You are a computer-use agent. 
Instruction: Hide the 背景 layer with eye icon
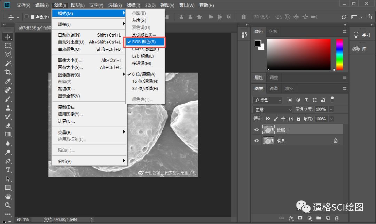(256, 141)
